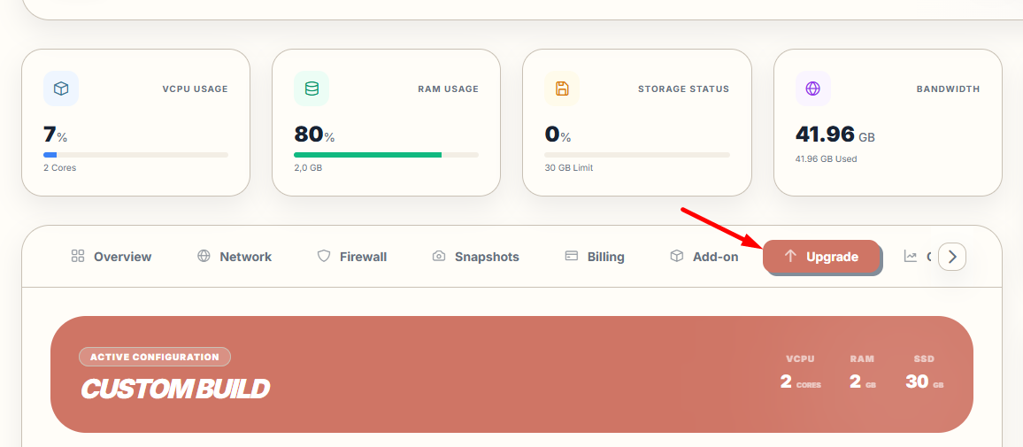Click the Snapshots camera icon
The height and width of the screenshot is (447, 1023).
[x=439, y=257]
